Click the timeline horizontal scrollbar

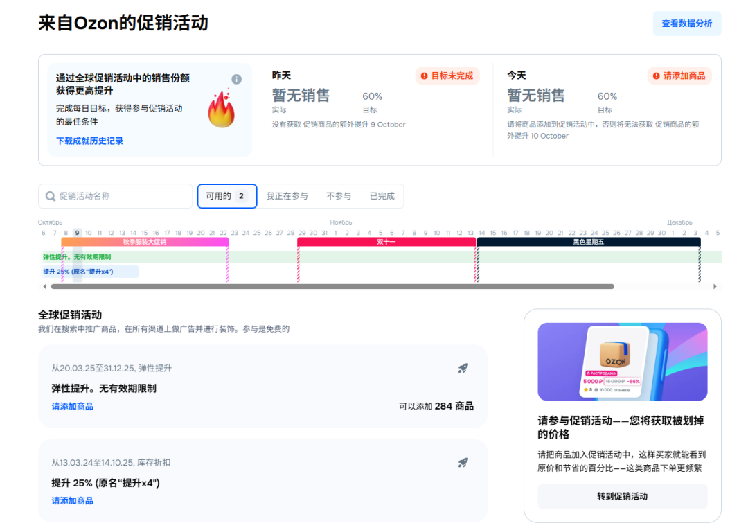pos(332,286)
